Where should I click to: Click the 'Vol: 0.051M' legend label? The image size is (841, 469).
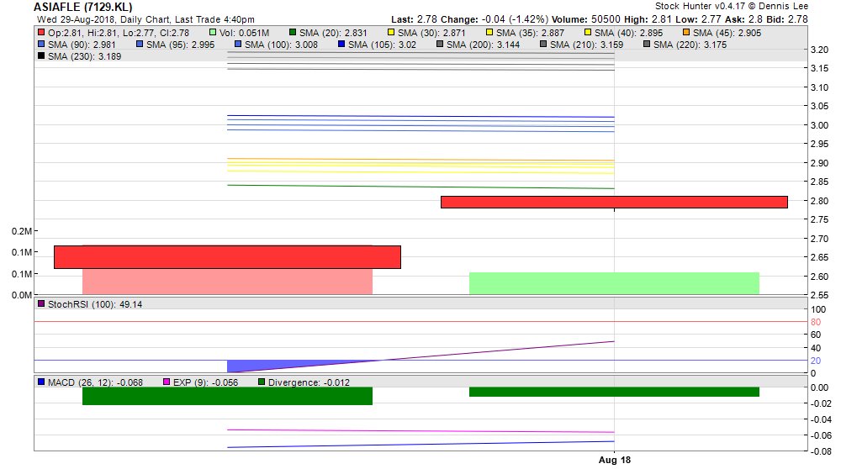tap(244, 33)
